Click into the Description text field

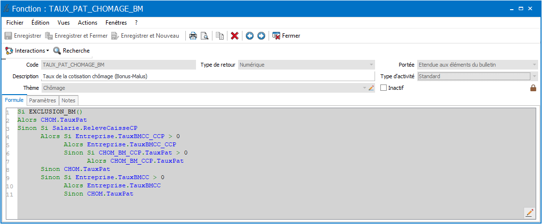coord(208,76)
